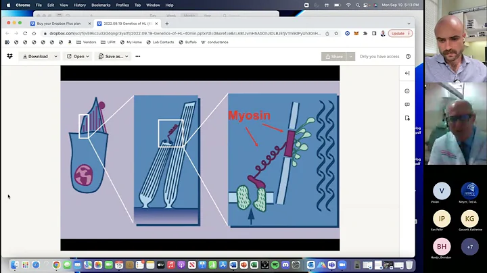Collapse the right sidebar panel
The image size is (487, 273).
[x=407, y=73]
